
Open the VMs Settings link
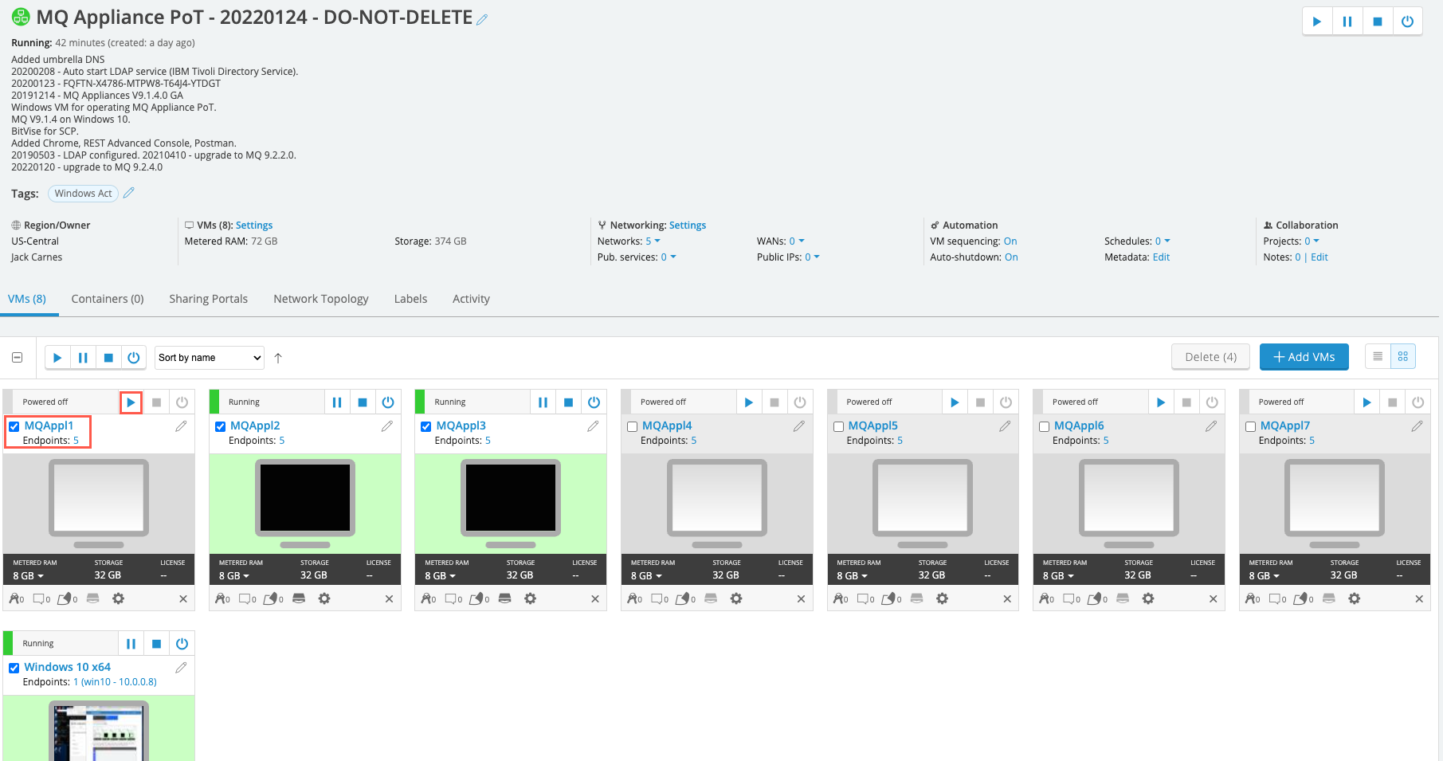point(254,226)
